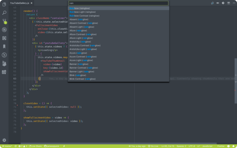The height and width of the screenshot is (148, 237).
Task: Open the Explorer files icon
Action: point(4,4)
